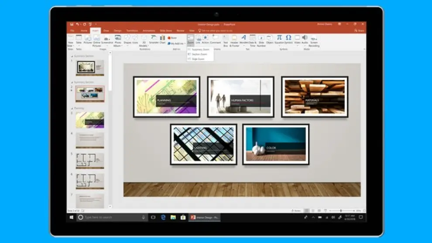Click the Chart icon
Image resolution: width=432 pixels, height=243 pixels.
(162, 39)
